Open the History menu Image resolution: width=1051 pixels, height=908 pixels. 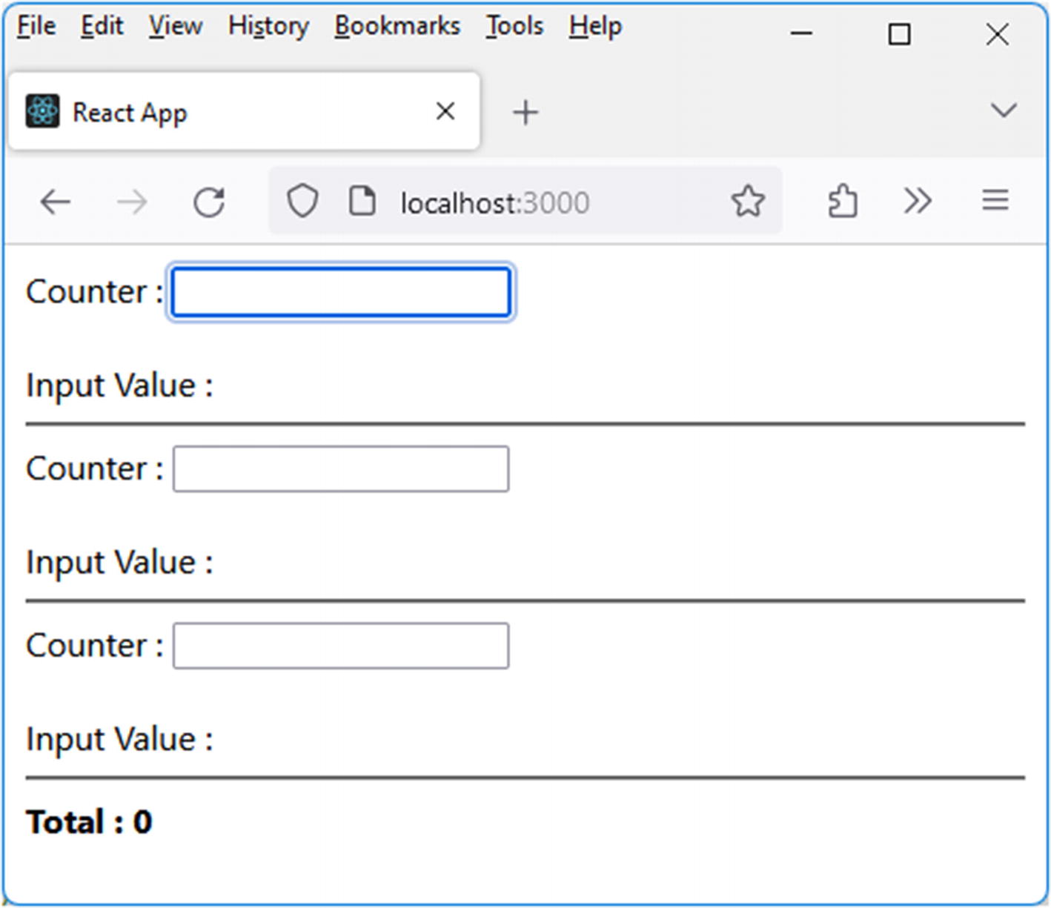point(268,26)
